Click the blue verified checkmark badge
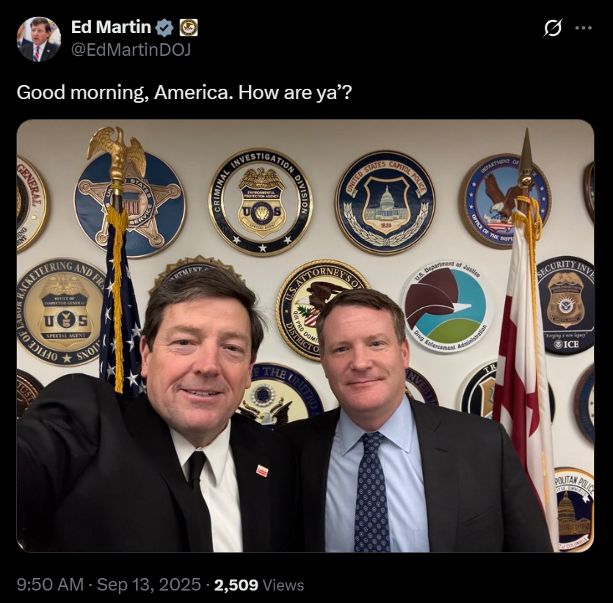Viewport: 613px width, 603px height. click(x=164, y=28)
